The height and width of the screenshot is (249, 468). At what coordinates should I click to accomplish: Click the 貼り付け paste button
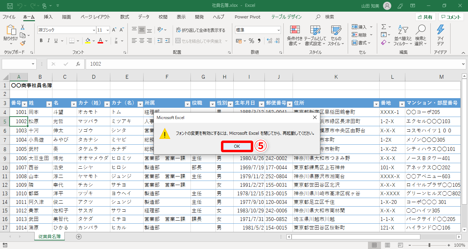(x=10, y=35)
